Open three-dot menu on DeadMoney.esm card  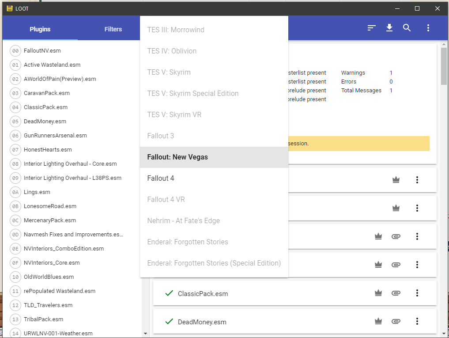[x=417, y=321]
